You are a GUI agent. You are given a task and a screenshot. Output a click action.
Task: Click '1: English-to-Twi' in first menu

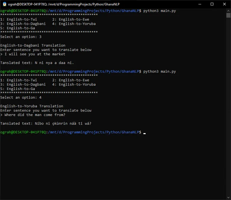pyautogui.click(x=19, y=19)
